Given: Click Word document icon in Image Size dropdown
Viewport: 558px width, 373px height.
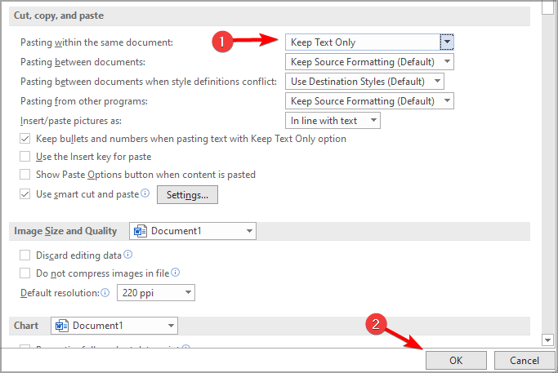Looking at the screenshot, I should (138, 231).
